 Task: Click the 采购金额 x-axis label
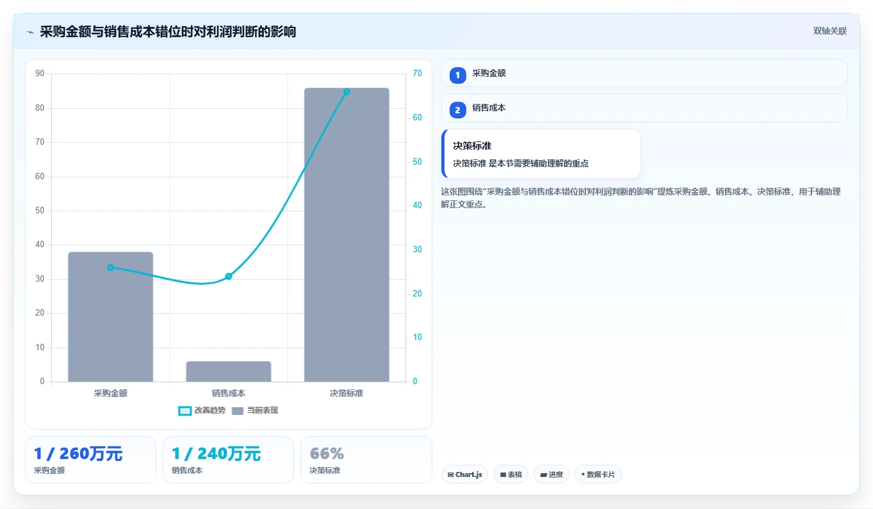110,393
